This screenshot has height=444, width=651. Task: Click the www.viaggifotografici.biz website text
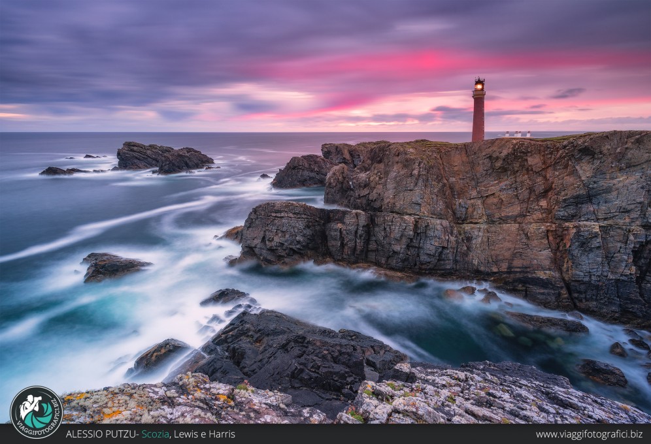point(589,434)
